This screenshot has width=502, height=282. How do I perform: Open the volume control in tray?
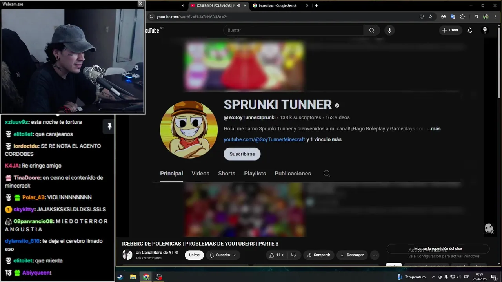[458, 277]
